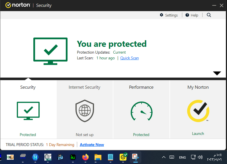227x164 pixels.
Task: Show hidden tray icons chevron
Action: point(164,157)
